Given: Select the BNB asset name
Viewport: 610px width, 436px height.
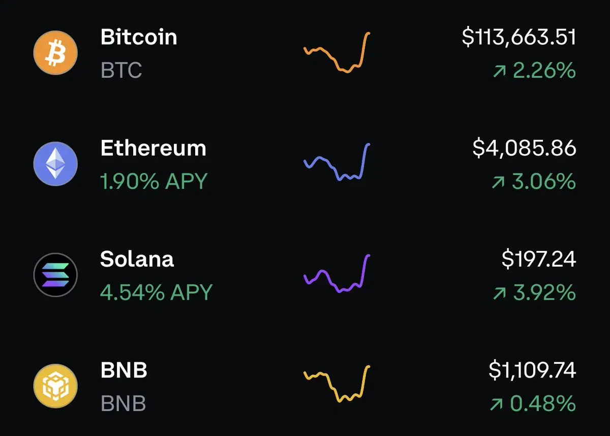Looking at the screenshot, I should click(x=124, y=370).
